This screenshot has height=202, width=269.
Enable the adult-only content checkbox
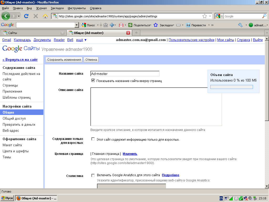click(93, 139)
